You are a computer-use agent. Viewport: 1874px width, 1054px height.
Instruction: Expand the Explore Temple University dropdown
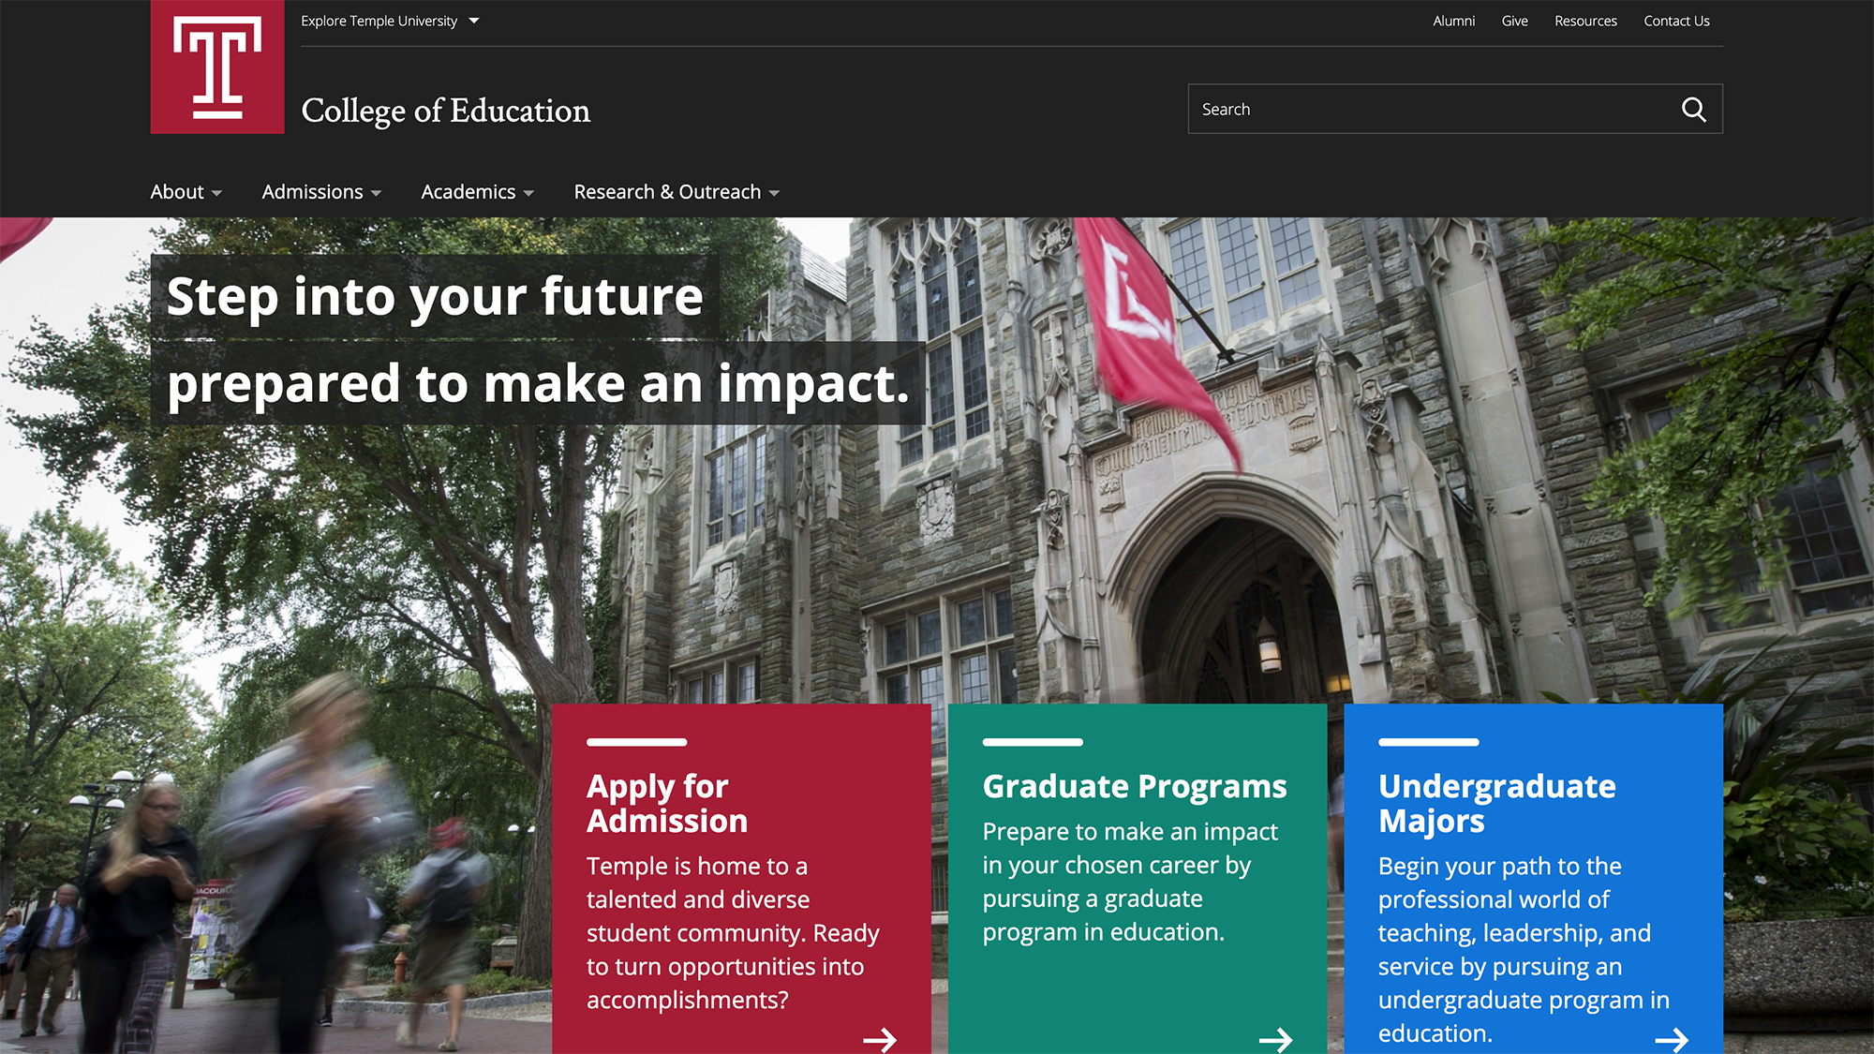pyautogui.click(x=390, y=21)
